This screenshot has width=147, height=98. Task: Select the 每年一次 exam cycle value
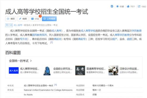[97, 90]
